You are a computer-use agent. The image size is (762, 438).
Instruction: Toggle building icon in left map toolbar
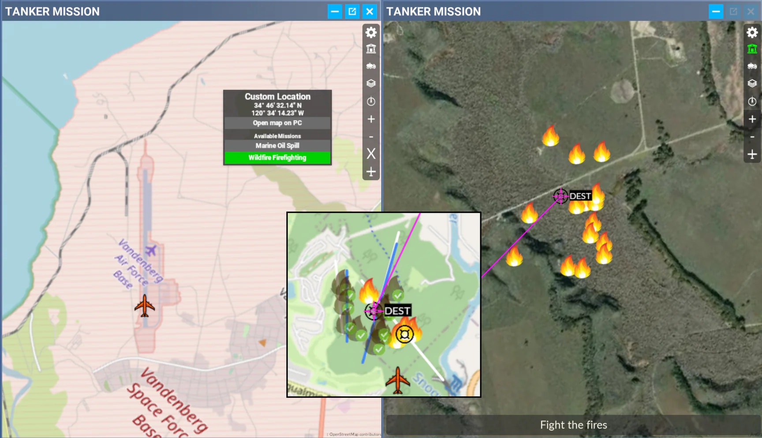(x=371, y=49)
